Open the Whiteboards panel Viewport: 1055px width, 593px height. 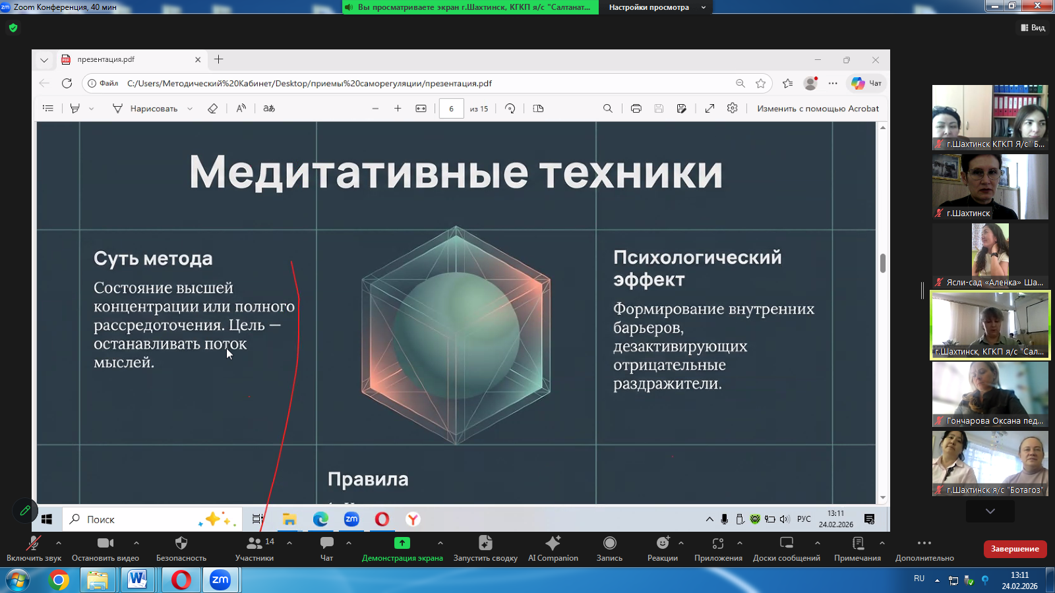click(786, 548)
